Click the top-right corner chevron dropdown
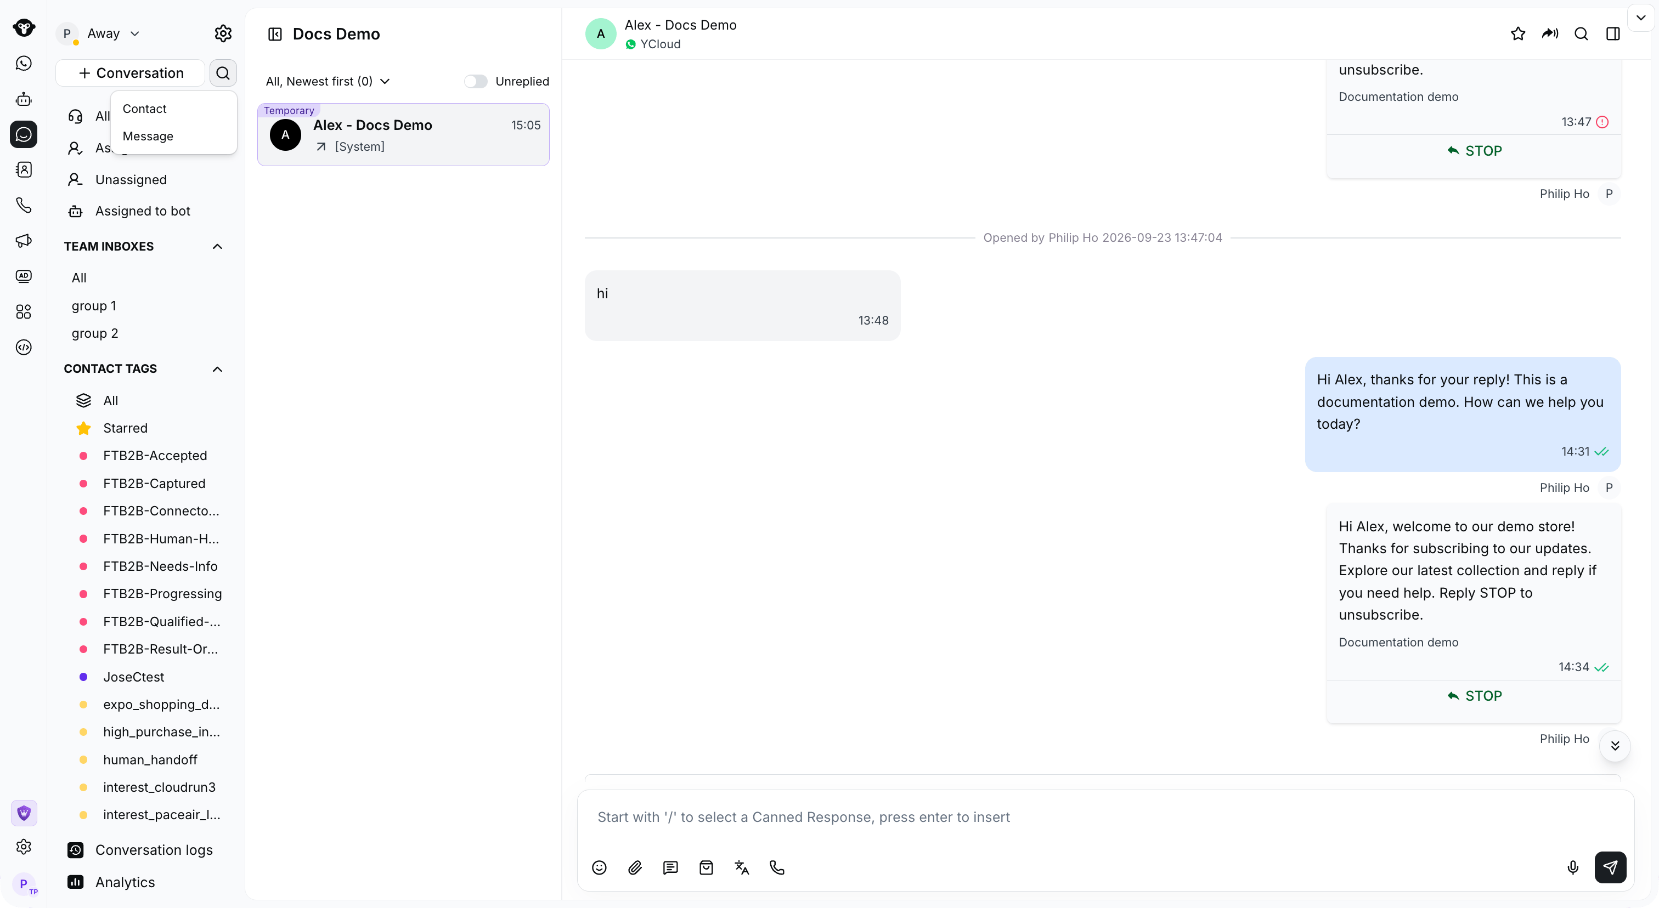 pyautogui.click(x=1641, y=18)
